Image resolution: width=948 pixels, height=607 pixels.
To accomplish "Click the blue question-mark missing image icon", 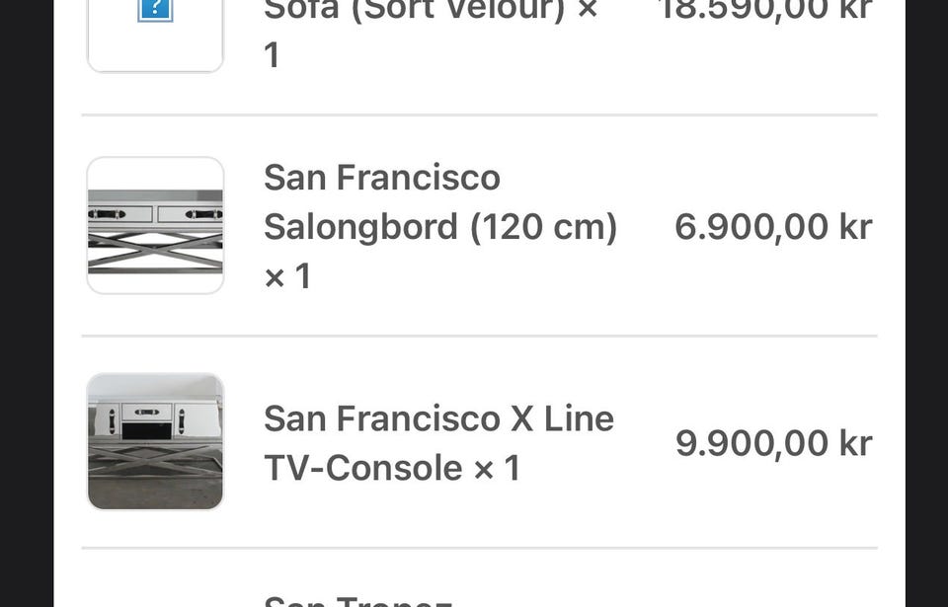I will pos(155,10).
